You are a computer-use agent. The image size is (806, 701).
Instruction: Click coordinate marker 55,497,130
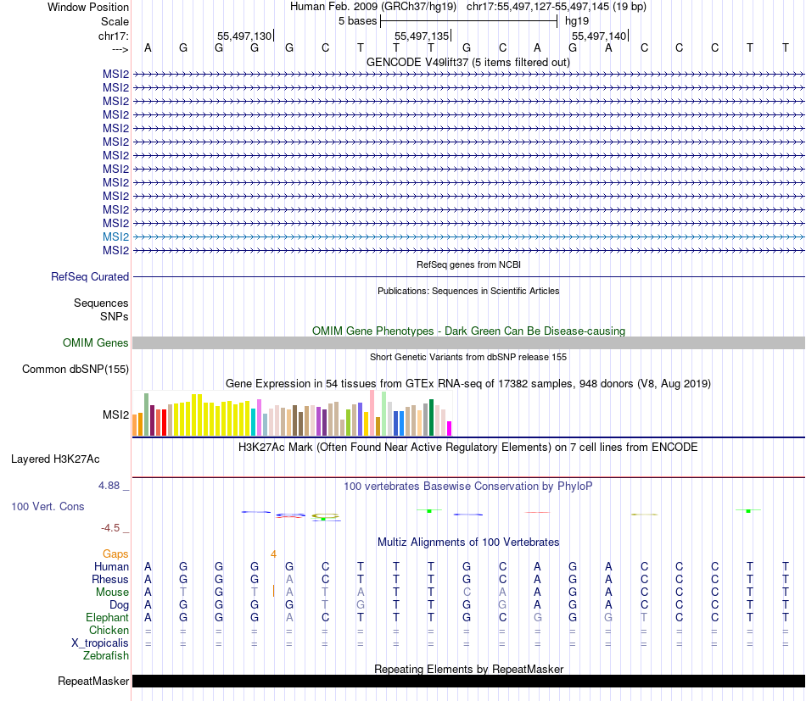click(x=244, y=36)
